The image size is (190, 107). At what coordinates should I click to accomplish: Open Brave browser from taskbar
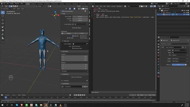(22, 105)
